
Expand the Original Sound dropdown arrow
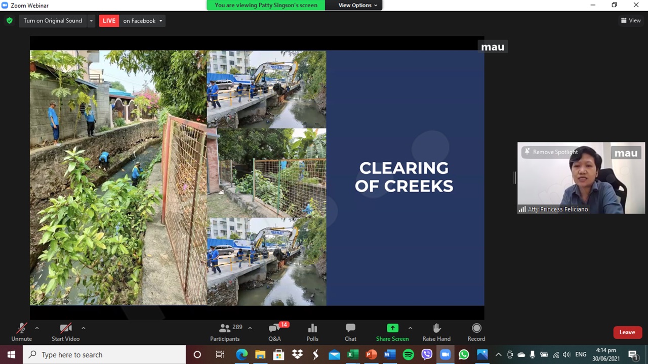pyautogui.click(x=91, y=21)
